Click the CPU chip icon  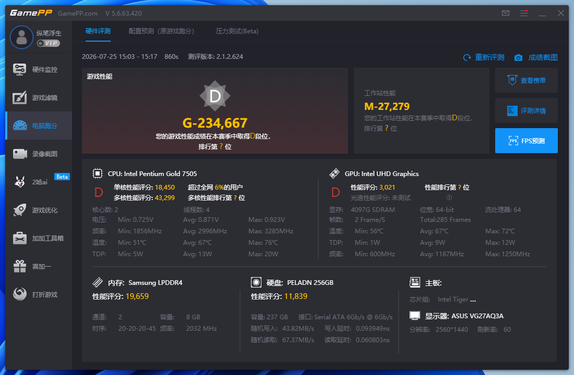[x=98, y=173]
